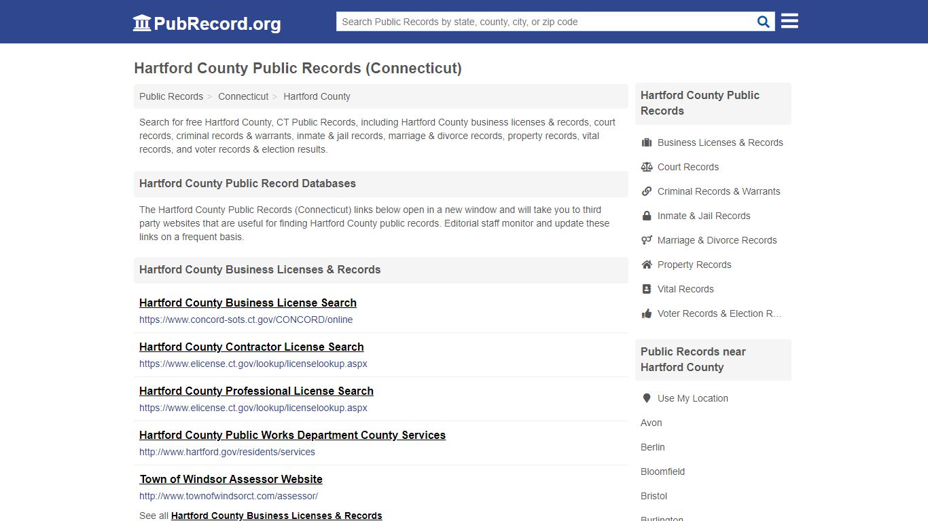Click the PubRecord.org building logo icon
This screenshot has width=928, height=521.
click(x=142, y=23)
